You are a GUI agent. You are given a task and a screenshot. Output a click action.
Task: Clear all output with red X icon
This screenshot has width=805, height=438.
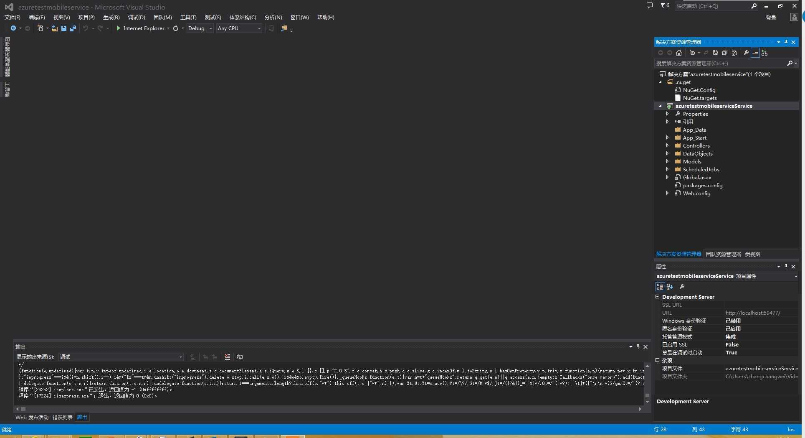227,357
